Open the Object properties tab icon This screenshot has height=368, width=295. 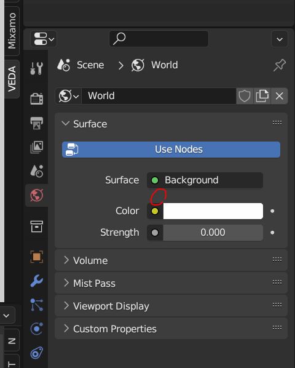pyautogui.click(x=36, y=257)
